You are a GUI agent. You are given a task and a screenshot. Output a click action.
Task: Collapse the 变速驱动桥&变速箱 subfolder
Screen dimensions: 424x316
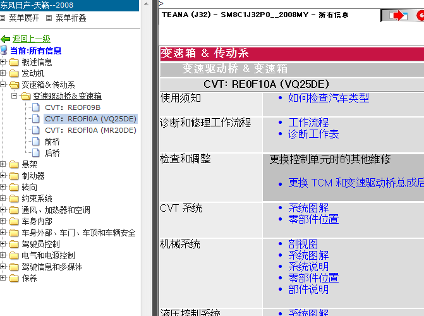(14, 96)
